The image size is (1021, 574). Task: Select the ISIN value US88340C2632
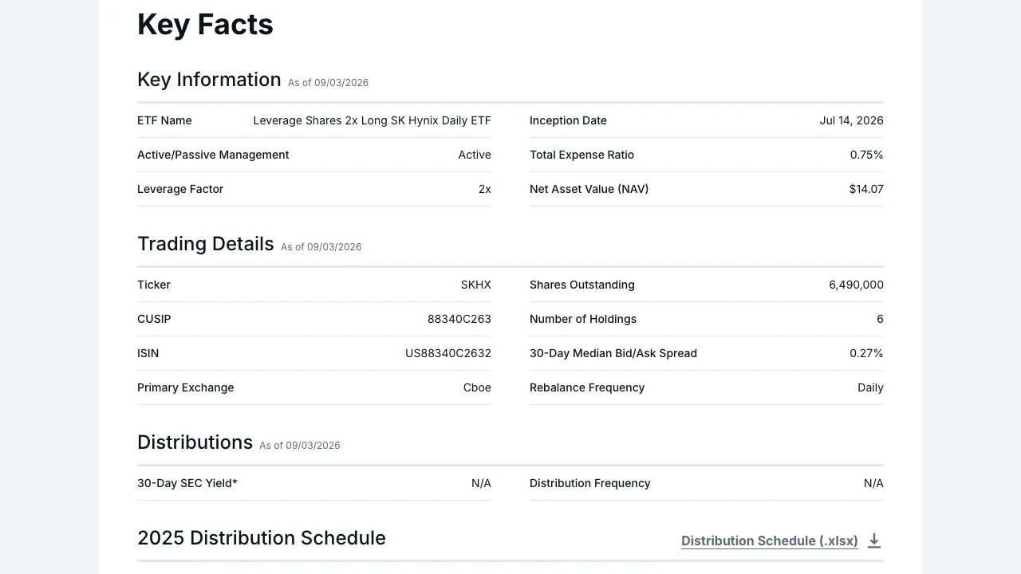tap(448, 353)
